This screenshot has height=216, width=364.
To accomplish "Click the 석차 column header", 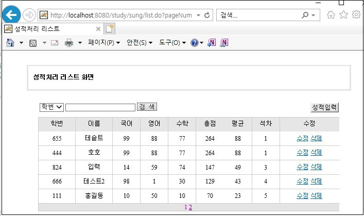I will tap(266, 124).
